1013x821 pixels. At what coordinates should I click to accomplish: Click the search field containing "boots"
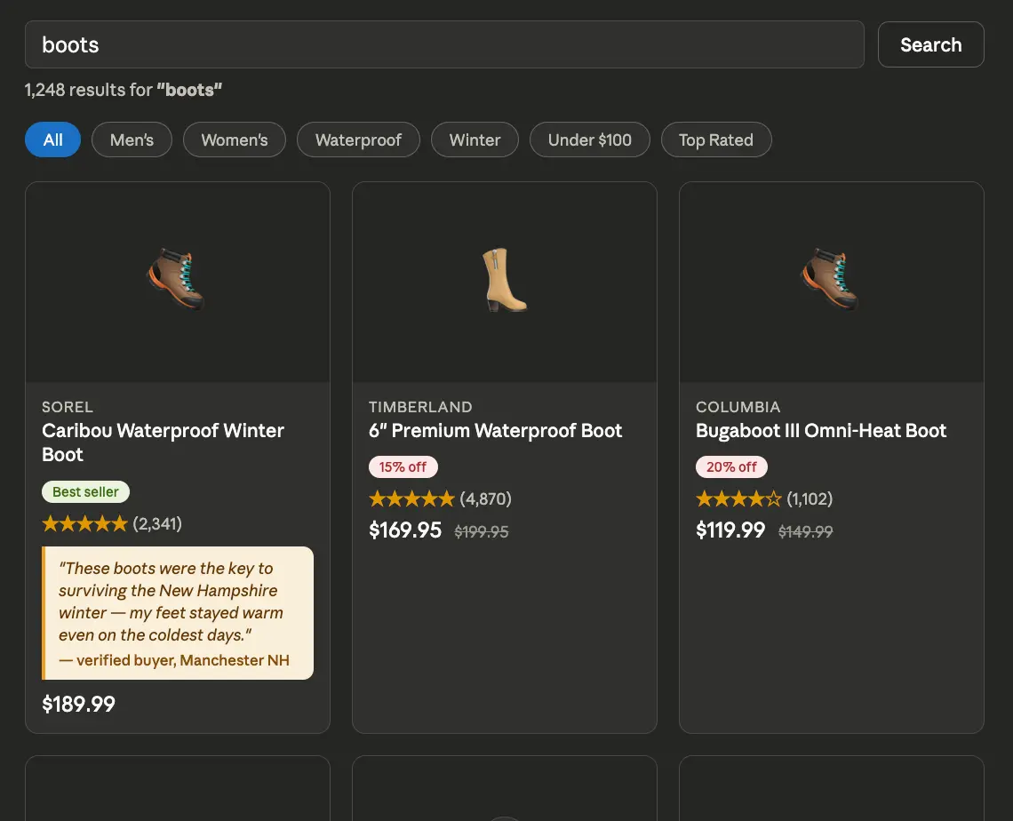tap(444, 44)
